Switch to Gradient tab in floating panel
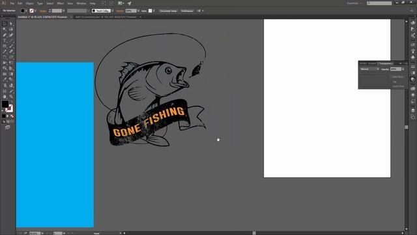This screenshot has height=235, width=417. point(372,64)
